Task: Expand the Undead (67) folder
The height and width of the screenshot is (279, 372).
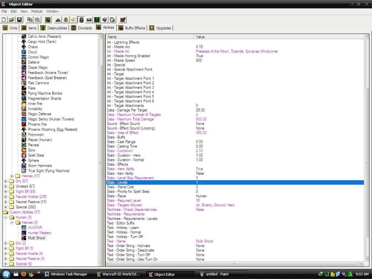Action: [x=5, y=186]
